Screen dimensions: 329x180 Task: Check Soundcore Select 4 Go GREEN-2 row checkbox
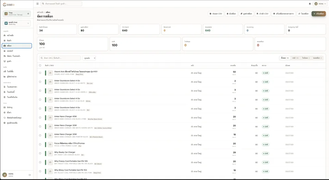(x=40, y=91)
